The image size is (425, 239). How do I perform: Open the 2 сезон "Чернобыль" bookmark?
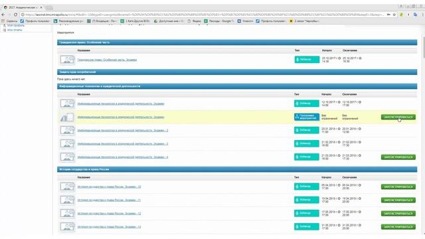coord(304,21)
